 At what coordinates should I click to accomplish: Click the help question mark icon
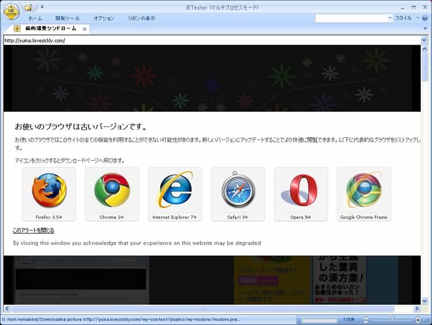coord(425,18)
